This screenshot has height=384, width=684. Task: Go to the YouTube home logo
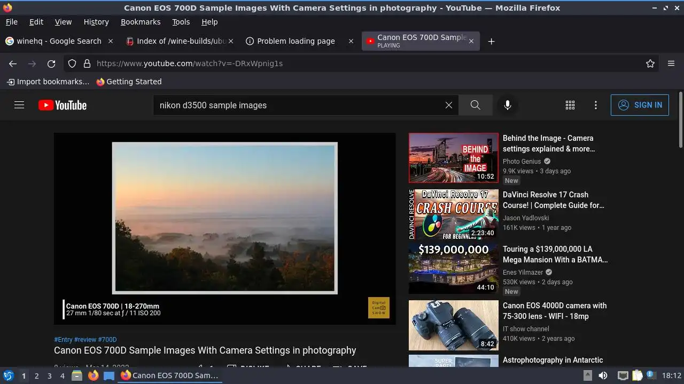[63, 105]
